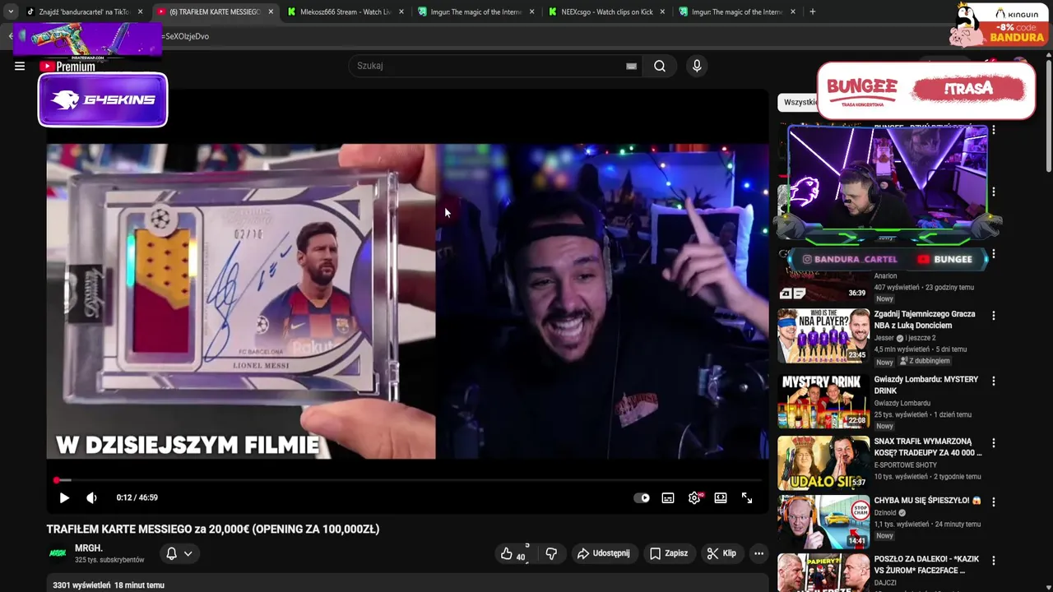Open tab search dropdown arrow
Viewport: 1053px width, 592px height.
(10, 12)
